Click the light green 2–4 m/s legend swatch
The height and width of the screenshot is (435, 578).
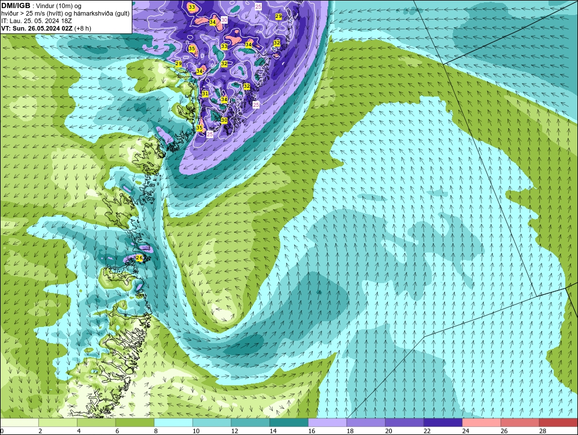[58, 422]
